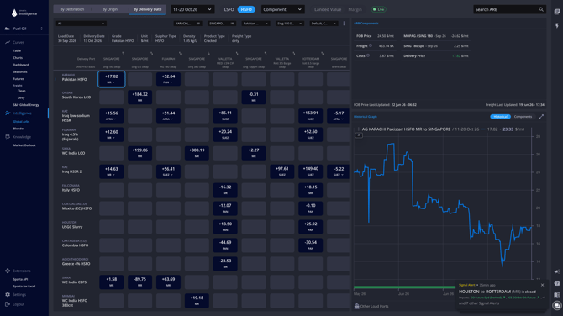Open announcements megaphone icon

tap(557, 271)
